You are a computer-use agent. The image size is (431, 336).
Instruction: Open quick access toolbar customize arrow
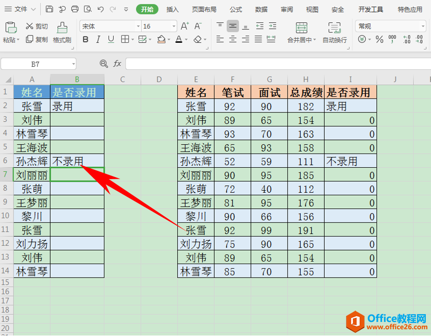coord(126,9)
